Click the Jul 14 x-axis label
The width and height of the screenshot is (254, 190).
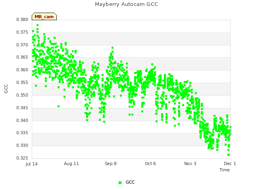pyautogui.click(x=32, y=164)
